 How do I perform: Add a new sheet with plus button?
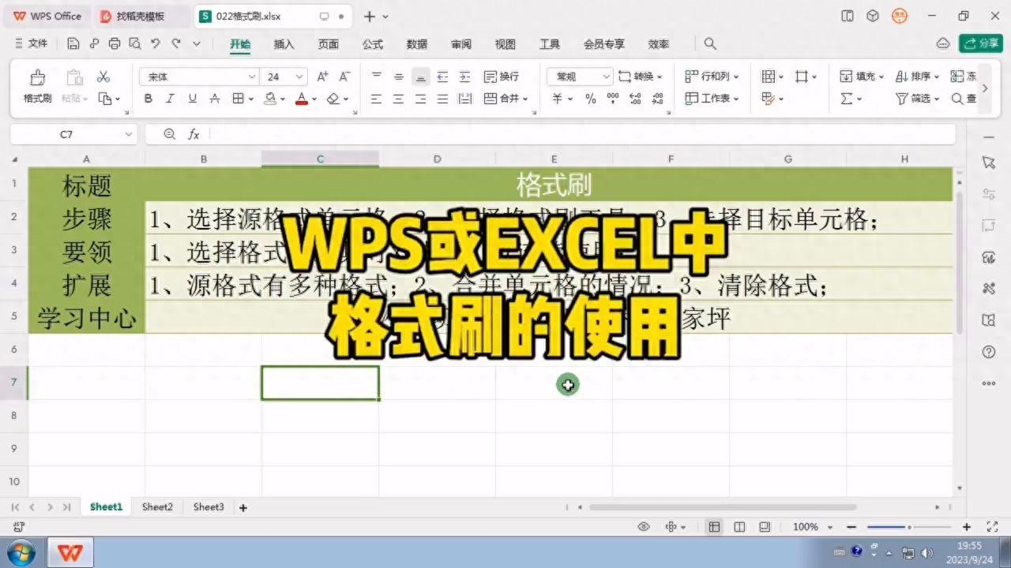(x=243, y=508)
